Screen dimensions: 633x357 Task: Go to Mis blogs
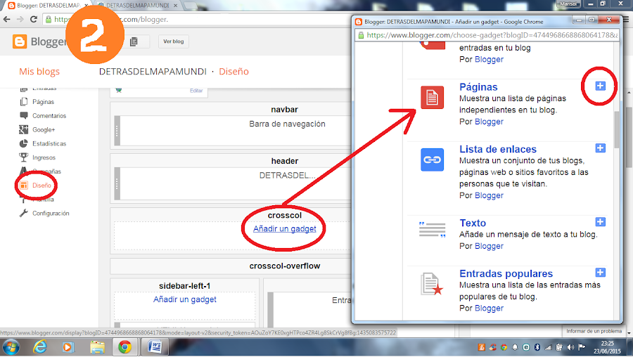pos(39,72)
